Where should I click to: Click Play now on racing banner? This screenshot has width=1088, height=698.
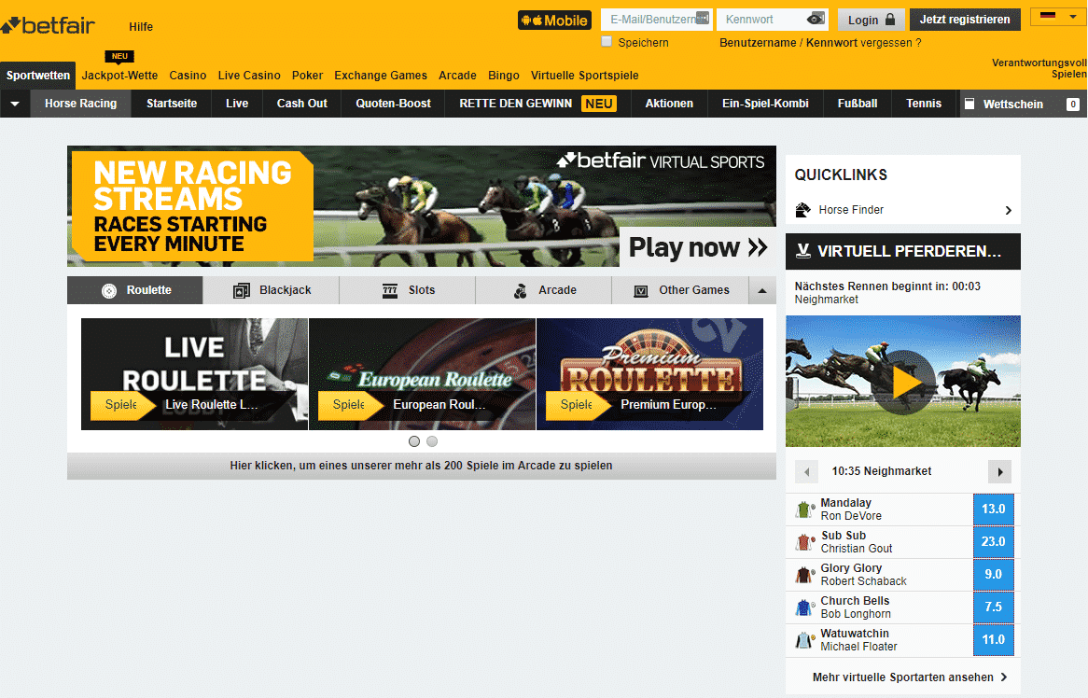tap(697, 247)
